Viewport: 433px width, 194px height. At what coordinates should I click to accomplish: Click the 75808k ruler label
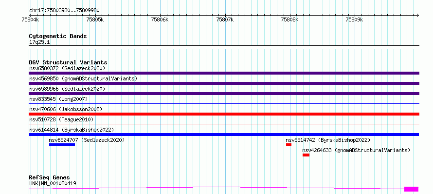(x=289, y=19)
